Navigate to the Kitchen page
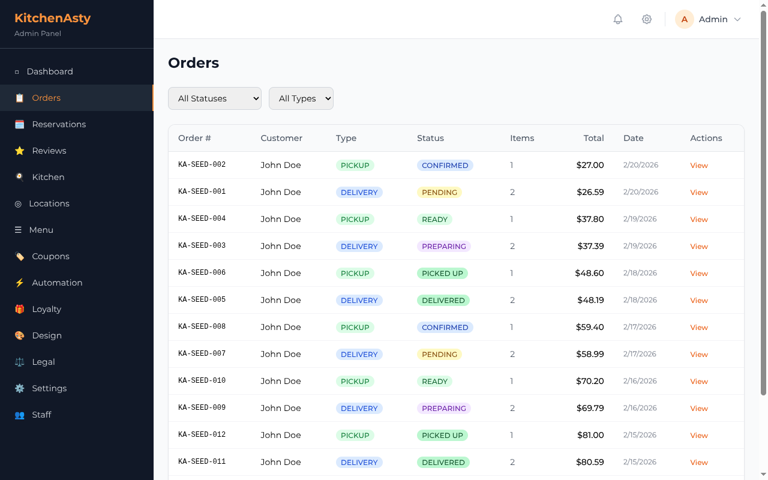This screenshot has height=480, width=768. pos(48,177)
